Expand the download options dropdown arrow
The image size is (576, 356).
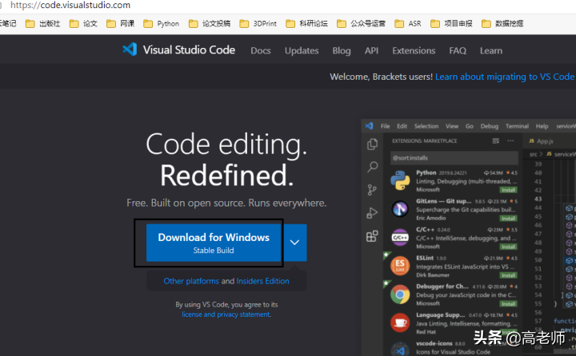[x=294, y=243]
